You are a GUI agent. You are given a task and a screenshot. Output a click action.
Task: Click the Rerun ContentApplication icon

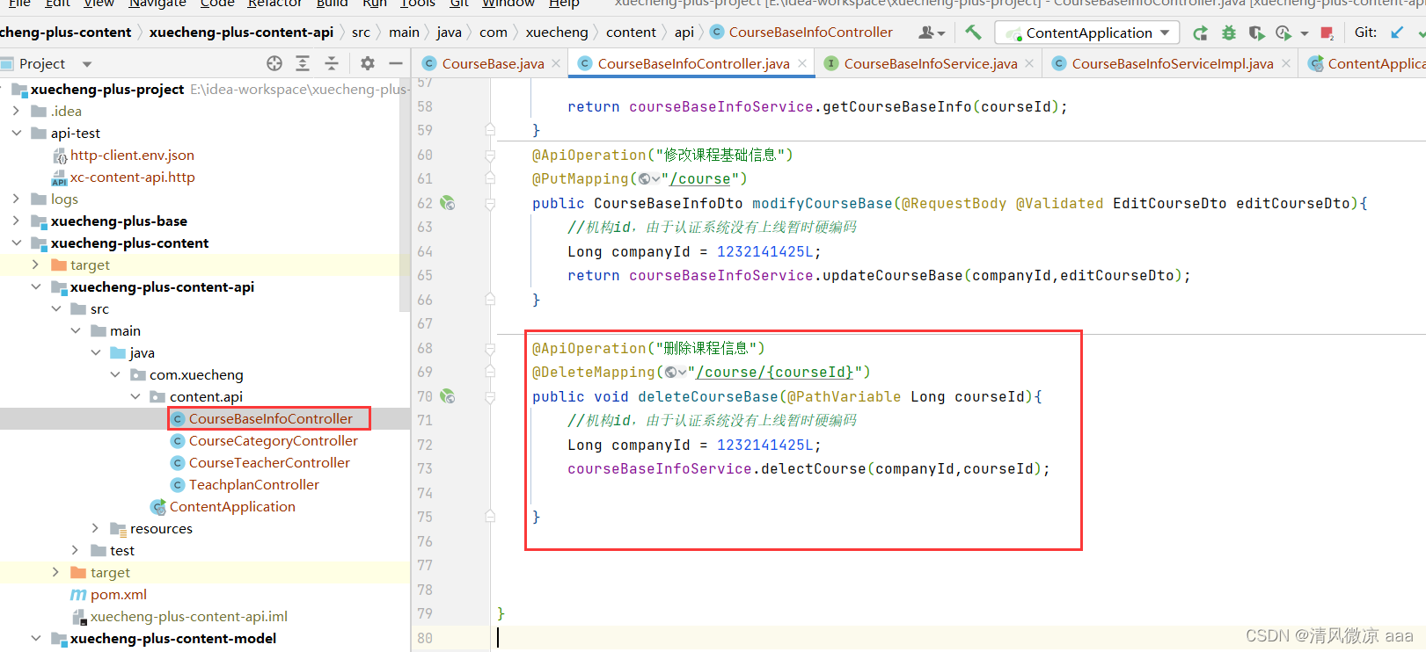[1200, 33]
